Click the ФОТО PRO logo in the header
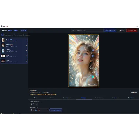This screenshot has width=139, height=139. [x=7, y=31]
